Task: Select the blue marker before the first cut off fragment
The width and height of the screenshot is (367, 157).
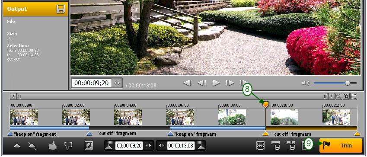Action: tap(89, 134)
